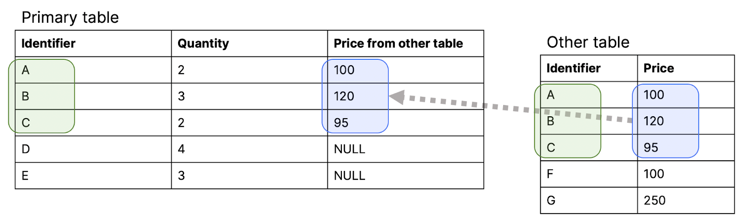
Task: Click price 120 in the Other table
Action: point(653,121)
